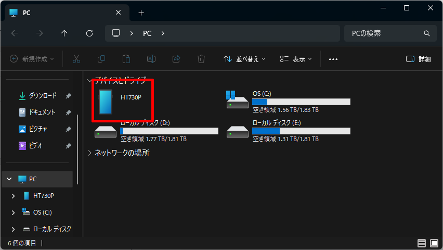Select the OS (C:) drive
This screenshot has width=443, height=250.
[x=289, y=102]
